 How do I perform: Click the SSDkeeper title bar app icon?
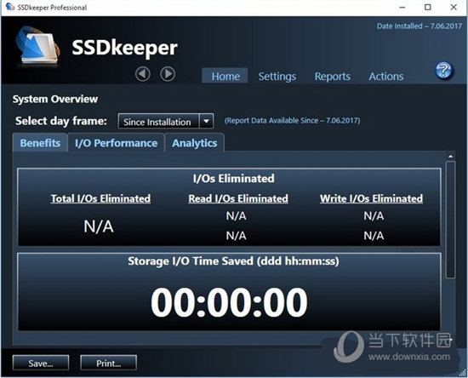pos(10,7)
